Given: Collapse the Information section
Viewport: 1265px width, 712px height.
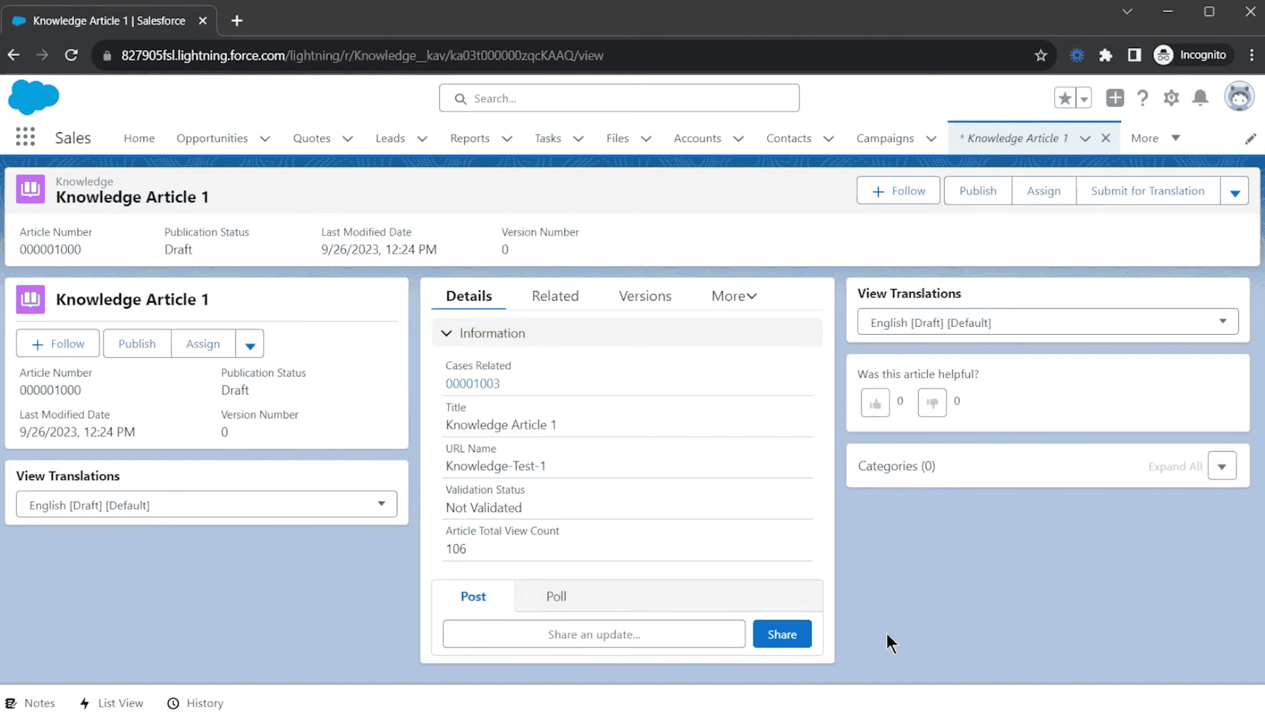Looking at the screenshot, I should (x=447, y=333).
